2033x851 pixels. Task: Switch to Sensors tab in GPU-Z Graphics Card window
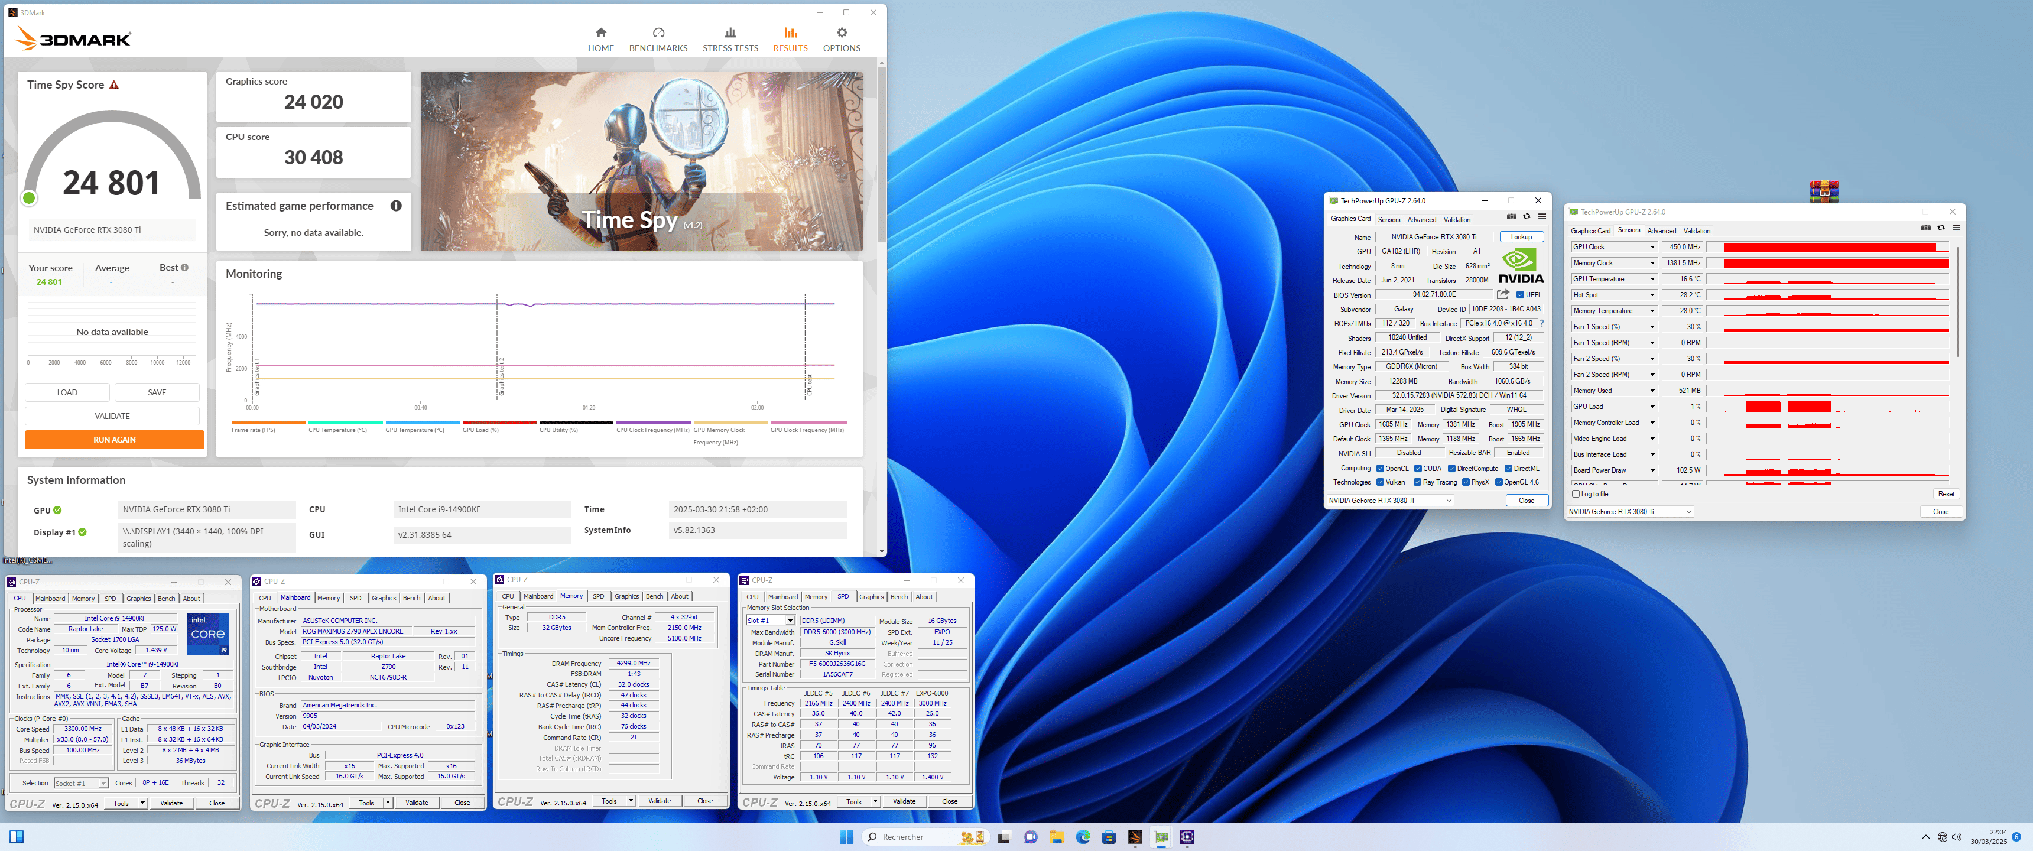[1389, 220]
